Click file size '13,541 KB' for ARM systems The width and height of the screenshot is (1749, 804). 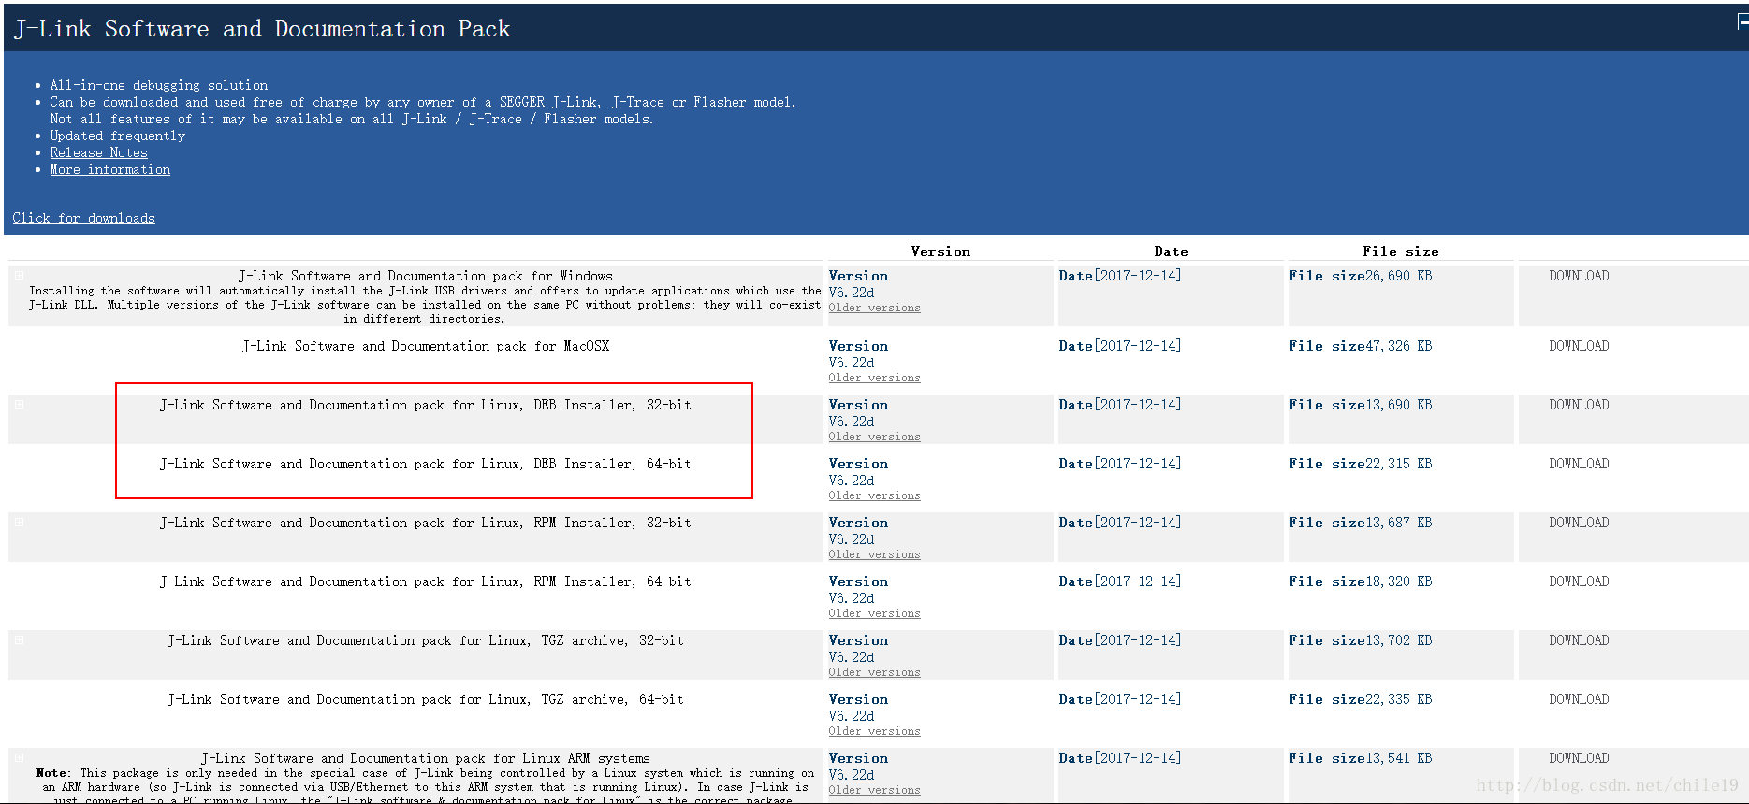tap(1398, 758)
